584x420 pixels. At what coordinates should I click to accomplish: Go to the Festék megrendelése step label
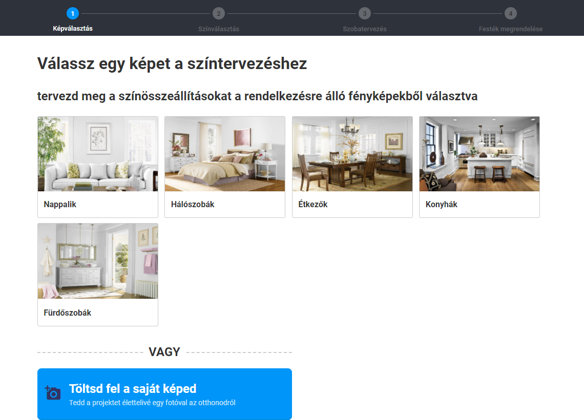[511, 29]
